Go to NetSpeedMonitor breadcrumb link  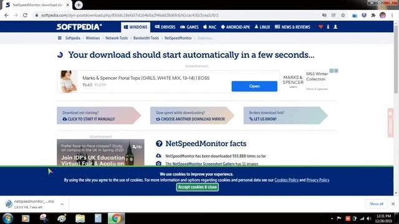click(x=178, y=38)
